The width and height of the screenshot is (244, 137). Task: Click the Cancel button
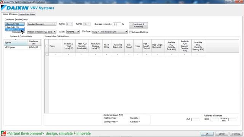222,134
